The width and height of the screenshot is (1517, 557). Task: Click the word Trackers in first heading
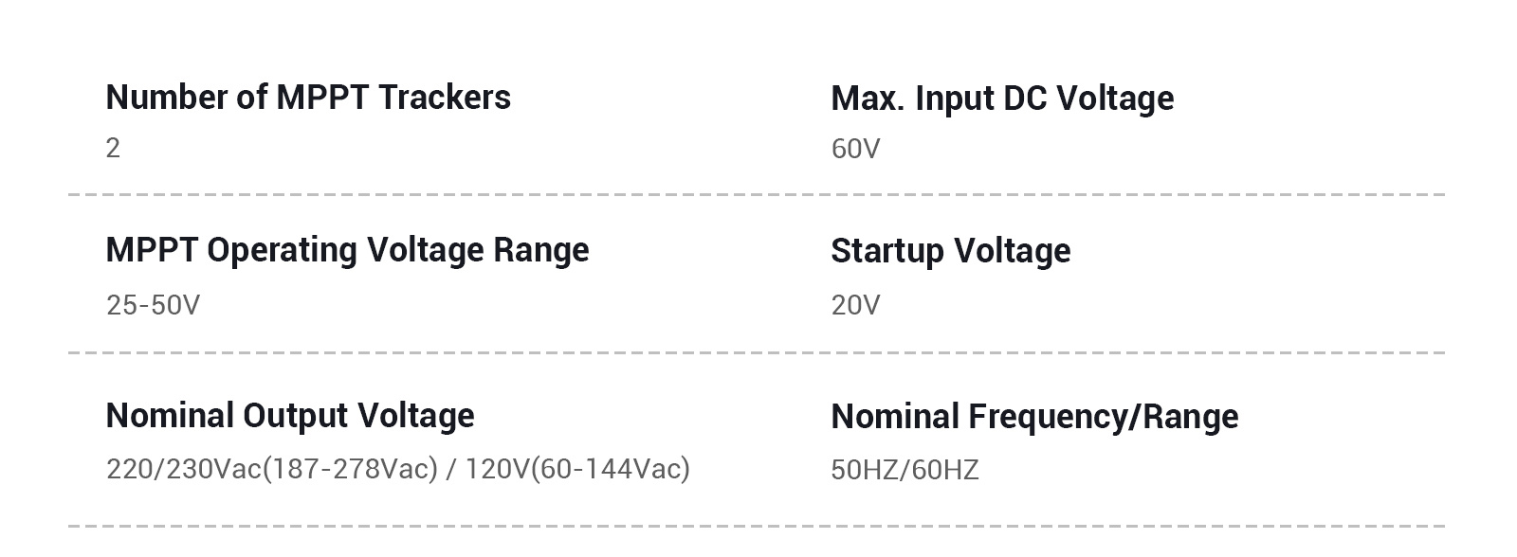click(446, 98)
